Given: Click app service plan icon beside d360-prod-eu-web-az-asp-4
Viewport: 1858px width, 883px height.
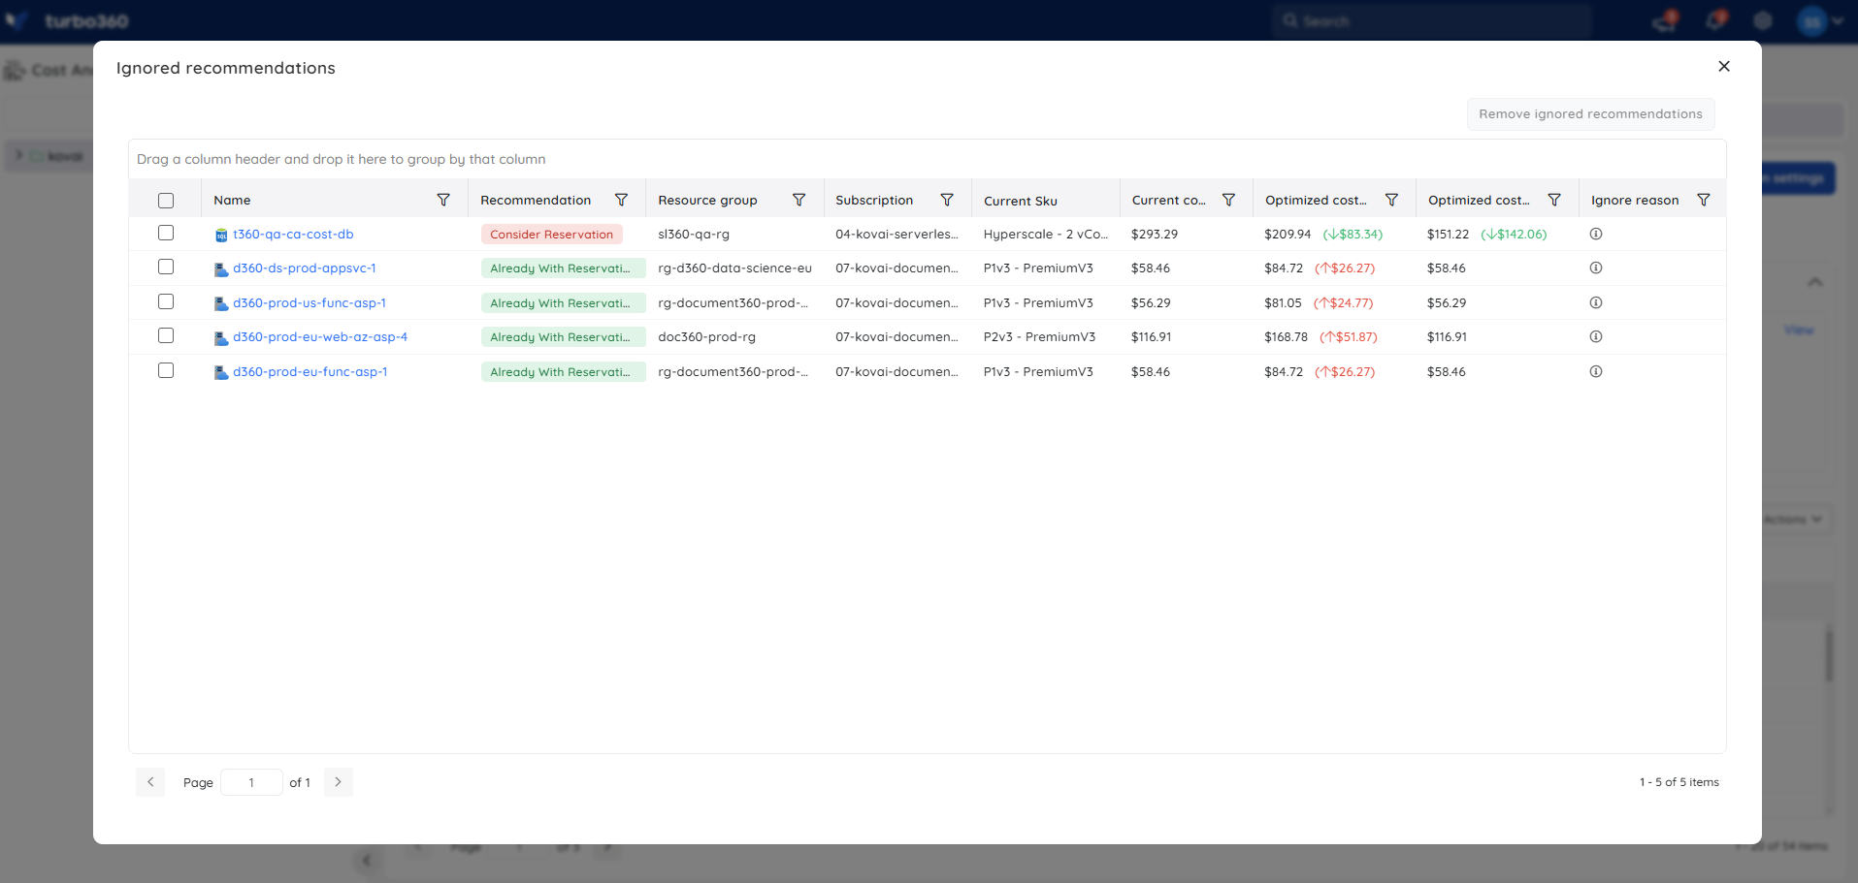Looking at the screenshot, I should pos(221,337).
